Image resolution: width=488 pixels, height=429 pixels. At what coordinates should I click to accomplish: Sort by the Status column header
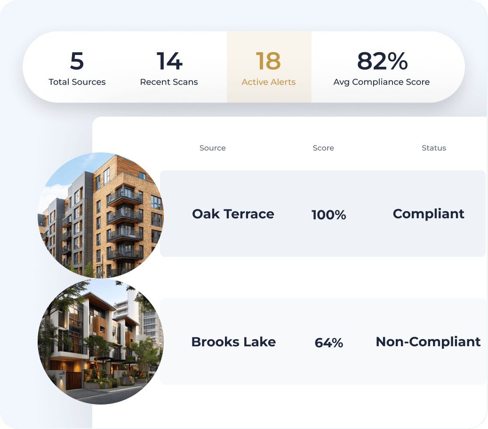[433, 148]
